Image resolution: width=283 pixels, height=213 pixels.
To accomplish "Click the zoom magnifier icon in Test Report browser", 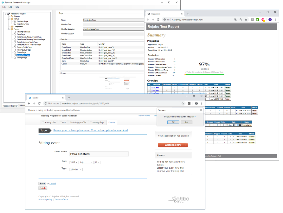I will (241, 19).
